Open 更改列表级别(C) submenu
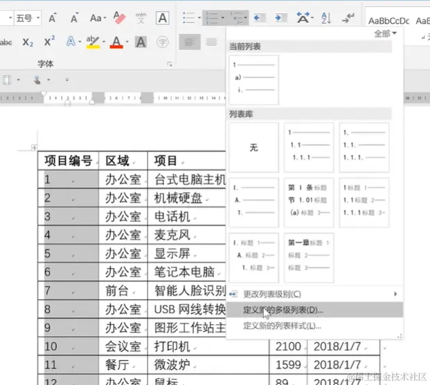430x385 pixels. [314, 294]
